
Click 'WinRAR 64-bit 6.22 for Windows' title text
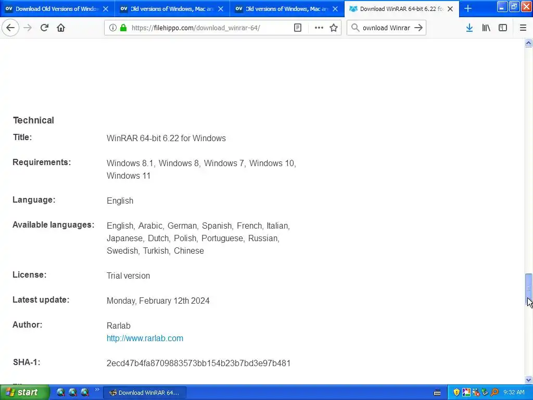click(x=166, y=138)
